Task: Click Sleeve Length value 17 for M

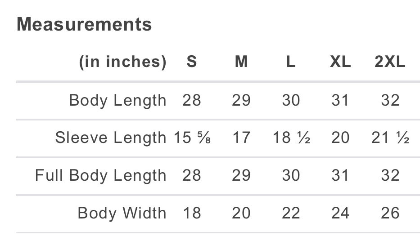Action: pyautogui.click(x=241, y=138)
